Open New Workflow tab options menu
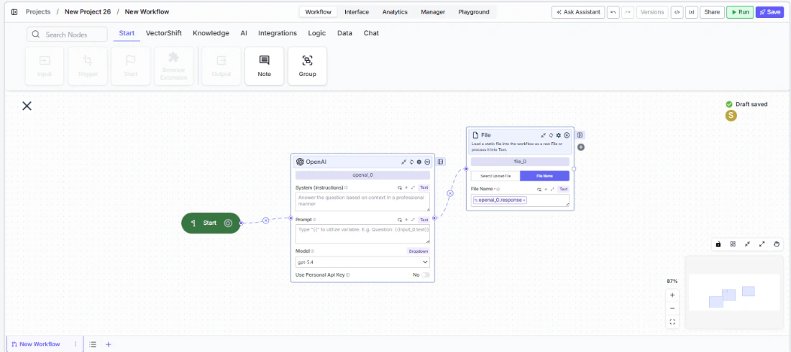This screenshot has height=352, width=791. [x=76, y=344]
